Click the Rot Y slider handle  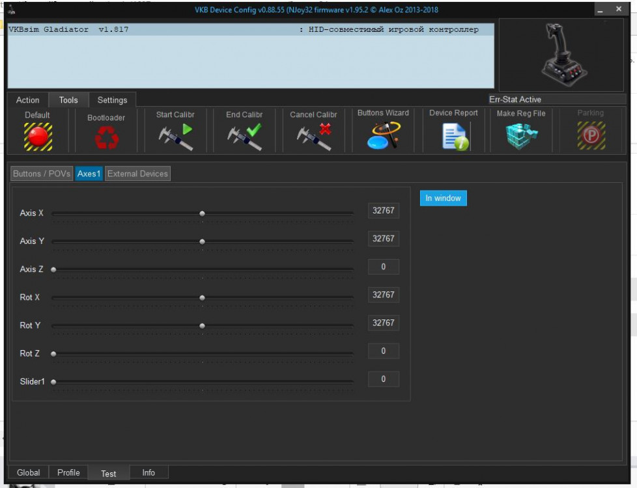pos(202,326)
